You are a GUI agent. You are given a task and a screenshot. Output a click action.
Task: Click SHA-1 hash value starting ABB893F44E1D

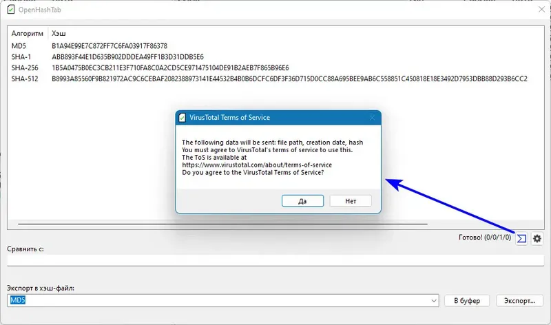127,57
